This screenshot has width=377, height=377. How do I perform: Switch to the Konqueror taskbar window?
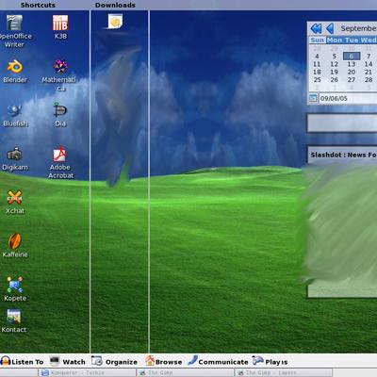[x=88, y=373]
